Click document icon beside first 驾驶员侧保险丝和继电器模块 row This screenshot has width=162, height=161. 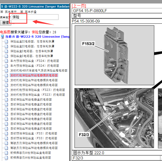pos(6,143)
